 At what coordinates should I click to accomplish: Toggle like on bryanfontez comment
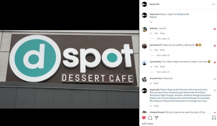(x=214, y=79)
